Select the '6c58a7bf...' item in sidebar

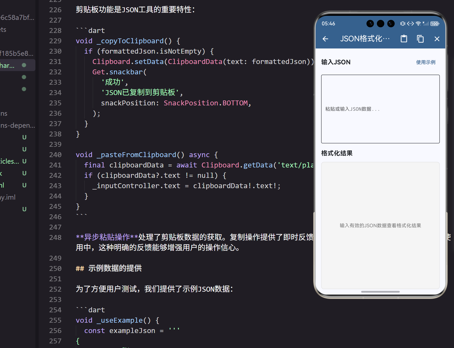(17, 17)
